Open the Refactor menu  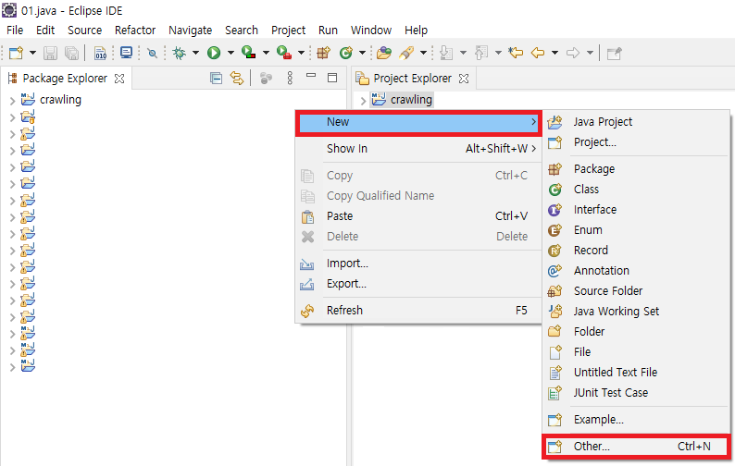coord(135,30)
